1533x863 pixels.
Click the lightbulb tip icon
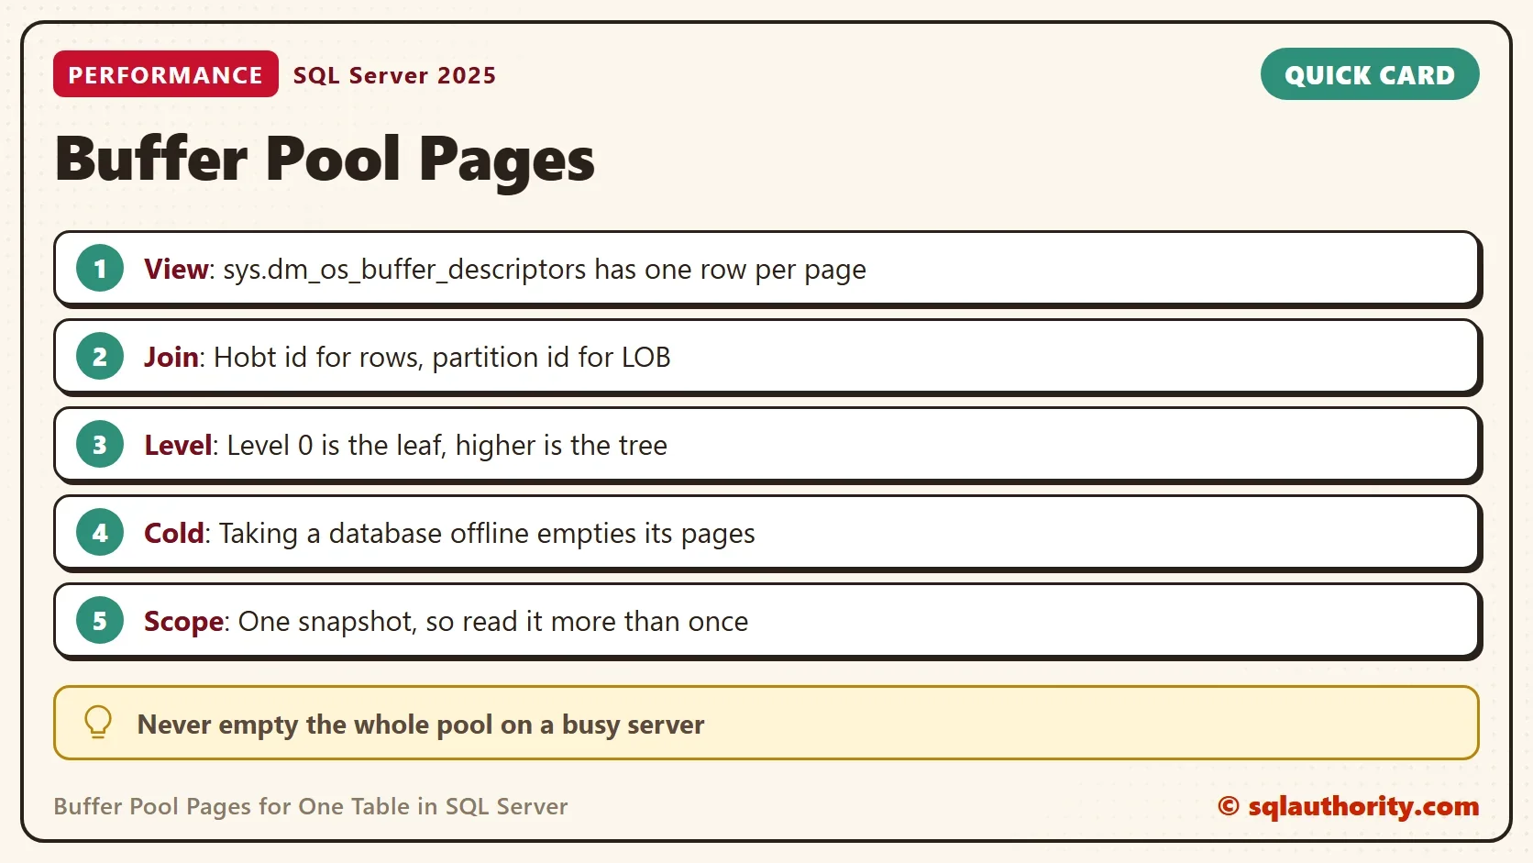pos(98,723)
